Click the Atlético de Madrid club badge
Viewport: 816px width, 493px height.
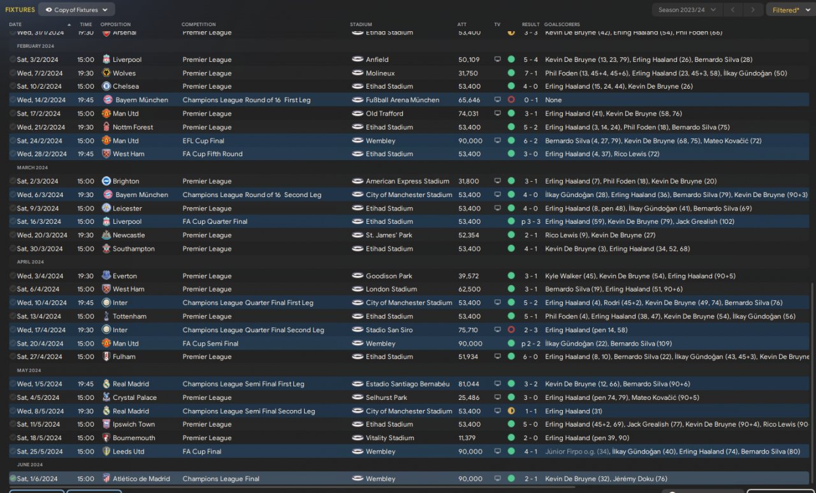[106, 479]
